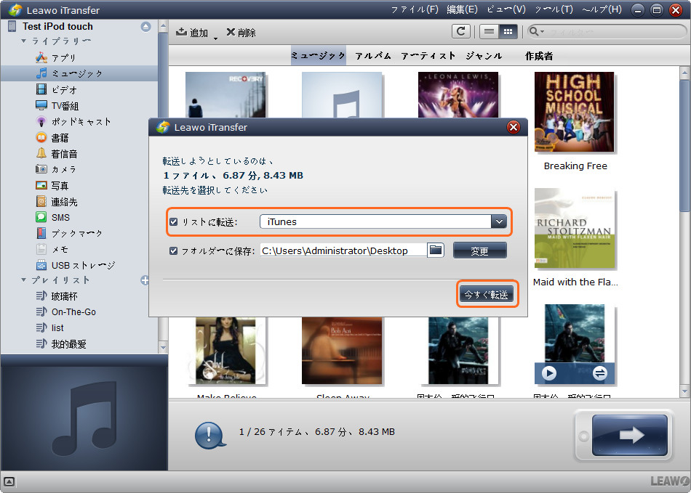Viewport: 691px width, 493px height.
Task: Collapse the ライブラリー tree section
Action: (x=24, y=41)
